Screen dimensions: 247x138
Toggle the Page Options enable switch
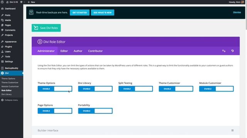(x=55, y=111)
